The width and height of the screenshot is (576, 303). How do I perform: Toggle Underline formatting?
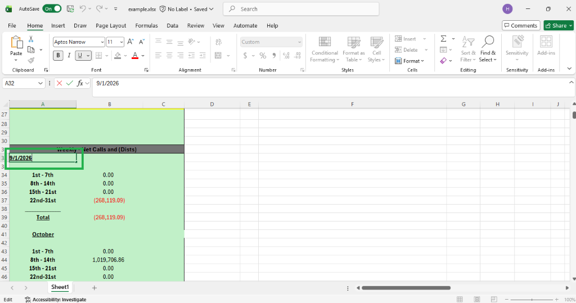coord(80,56)
